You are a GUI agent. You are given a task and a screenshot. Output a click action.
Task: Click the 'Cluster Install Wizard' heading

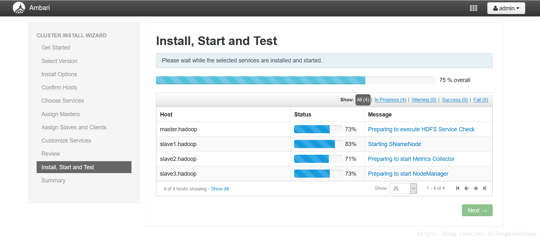coord(71,35)
